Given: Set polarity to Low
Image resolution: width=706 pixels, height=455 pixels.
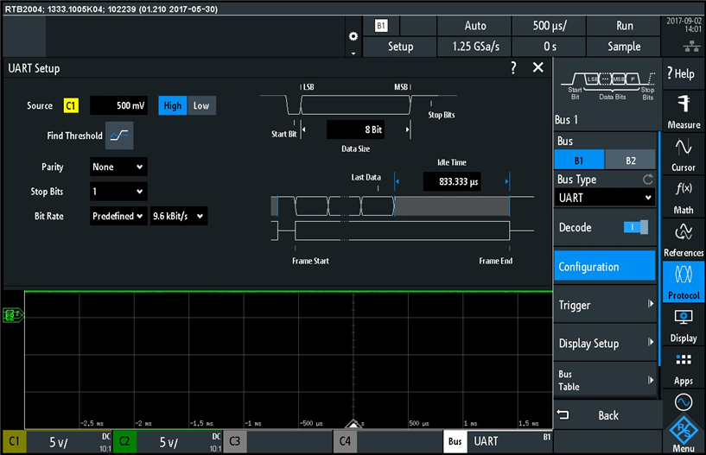Looking at the screenshot, I should pyautogui.click(x=200, y=105).
